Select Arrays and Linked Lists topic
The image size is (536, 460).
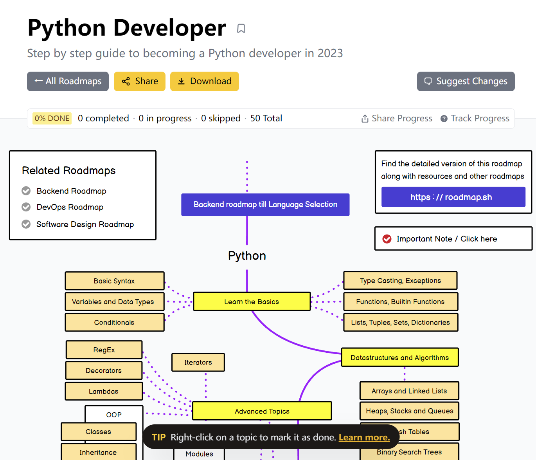(409, 391)
